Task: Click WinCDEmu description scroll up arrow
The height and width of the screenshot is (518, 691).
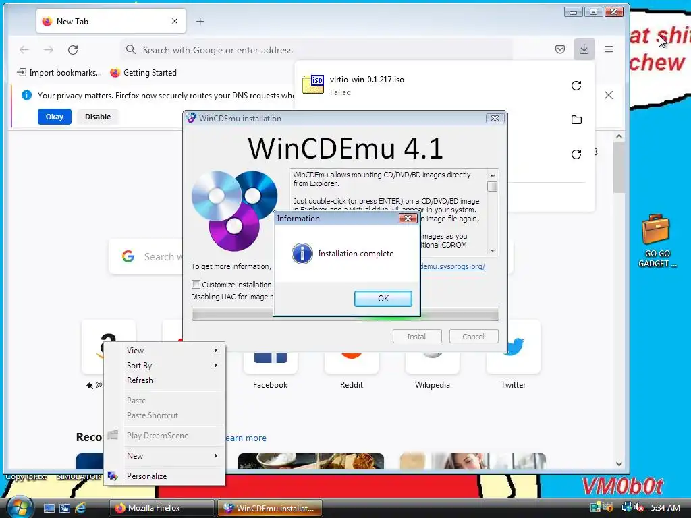Action: click(x=493, y=175)
